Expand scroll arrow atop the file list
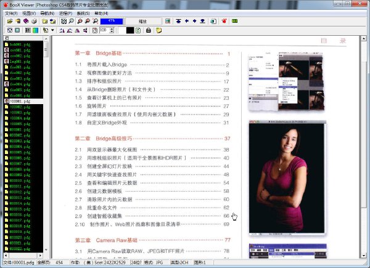The image size is (370, 268). 46,38
